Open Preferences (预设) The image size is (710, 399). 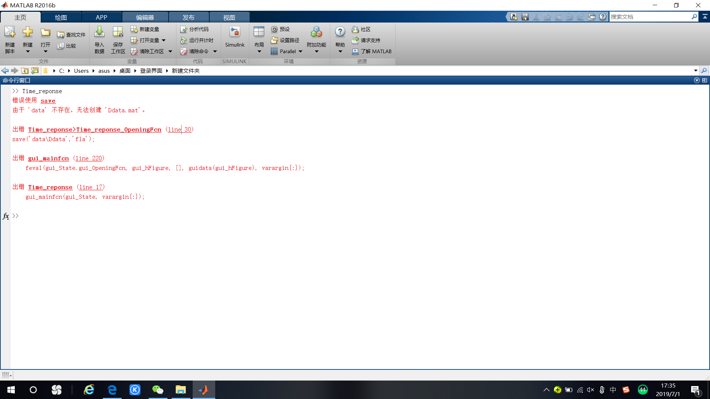point(280,29)
